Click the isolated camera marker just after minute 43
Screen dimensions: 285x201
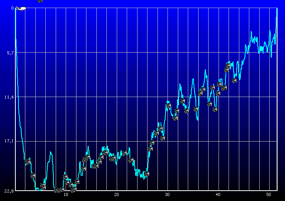[x=234, y=81]
